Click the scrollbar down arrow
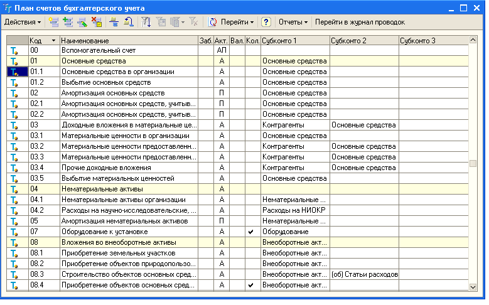 473,287
